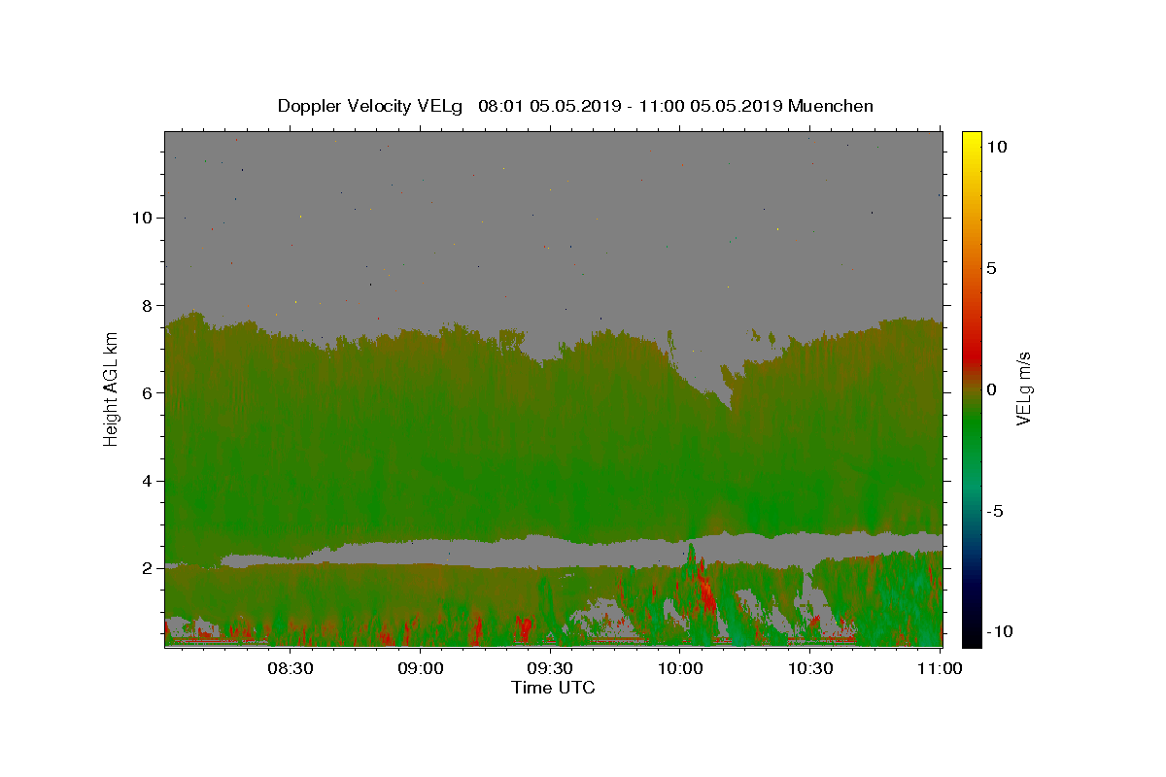
Task: Click the "Height AGL km" axis label
Action: [112, 388]
